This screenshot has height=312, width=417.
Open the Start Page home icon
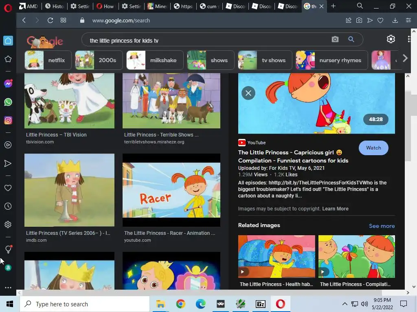[x=8, y=41]
